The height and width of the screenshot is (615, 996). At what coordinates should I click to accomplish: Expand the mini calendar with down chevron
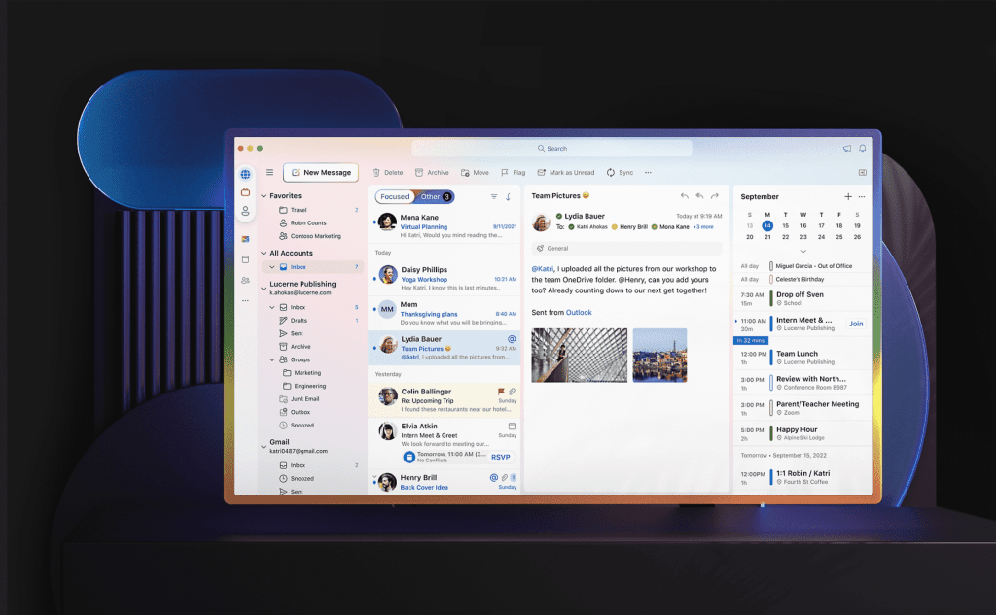[x=802, y=252]
